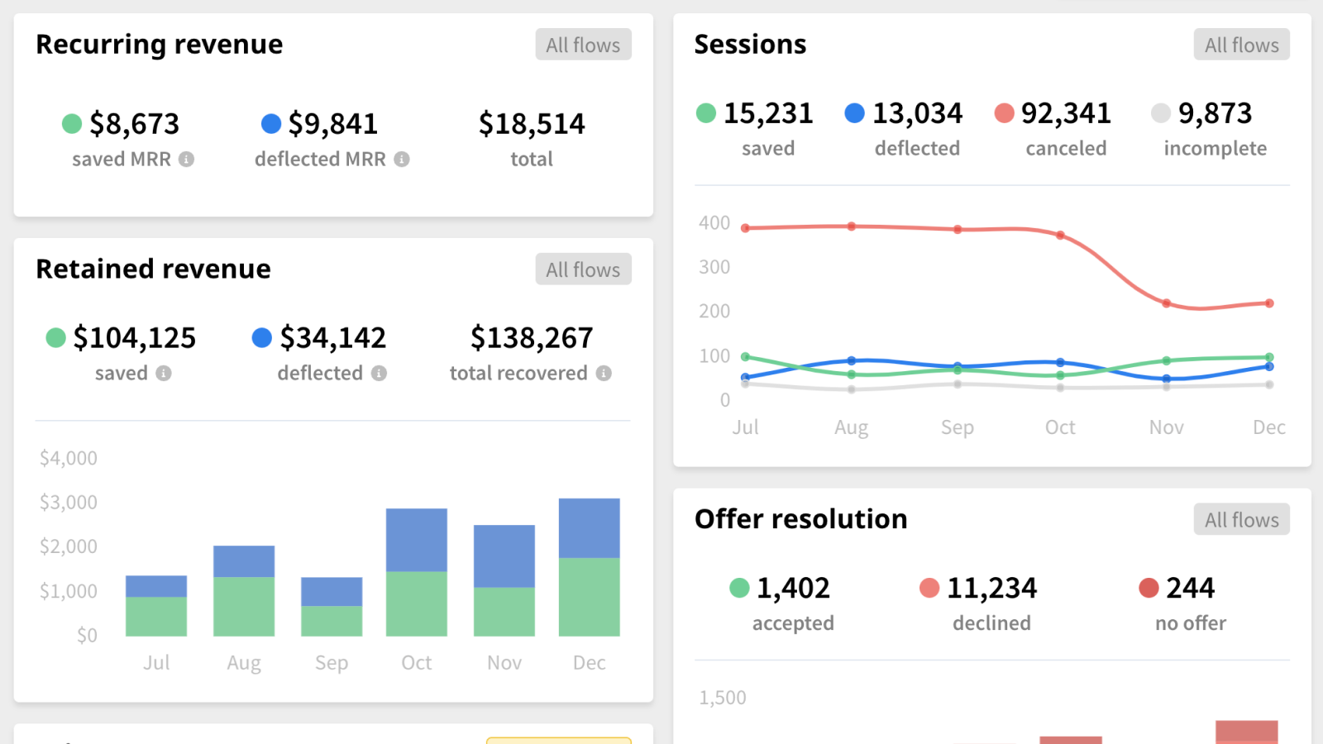The height and width of the screenshot is (744, 1323).
Task: Click info icon next to Retained revenue saved
Action: tap(164, 374)
